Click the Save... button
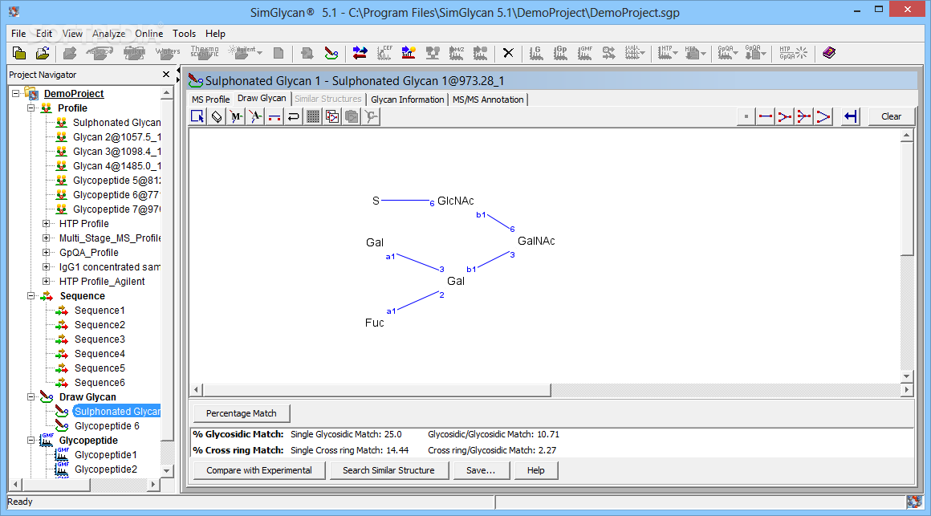Image resolution: width=931 pixels, height=516 pixels. 481,470
